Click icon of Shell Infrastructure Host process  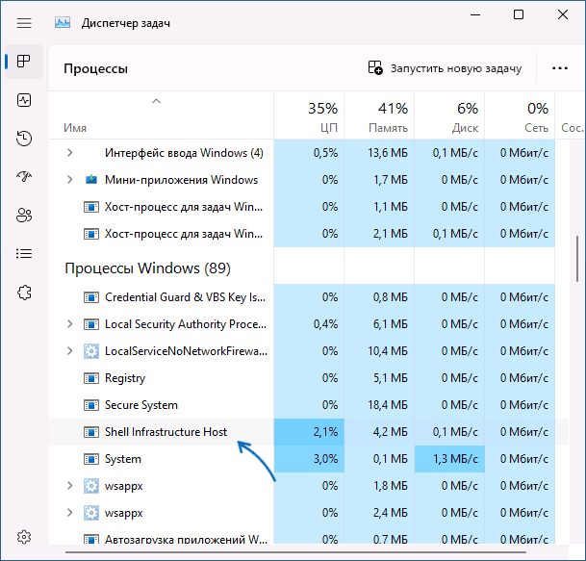pos(91,432)
